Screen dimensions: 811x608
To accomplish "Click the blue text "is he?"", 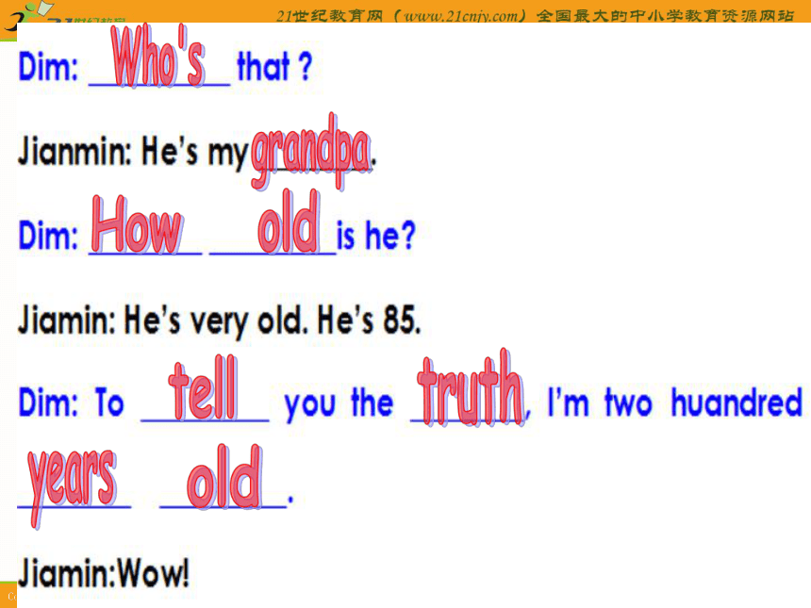I will pos(376,235).
